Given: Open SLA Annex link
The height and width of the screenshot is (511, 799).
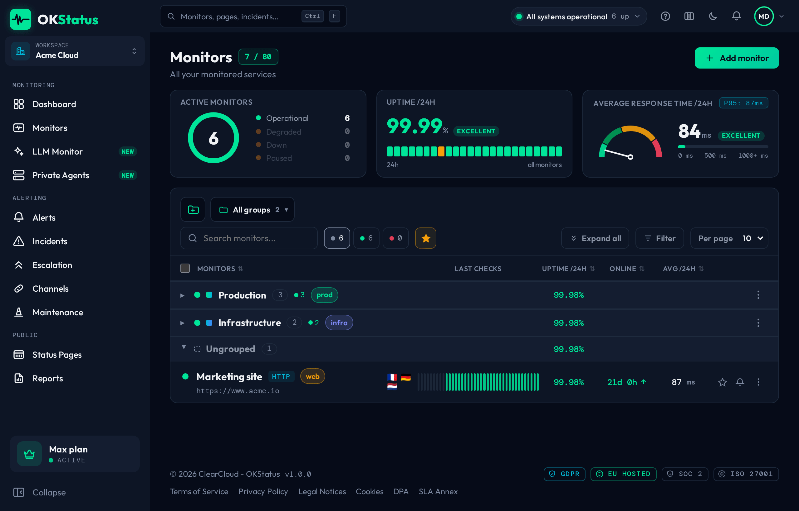Looking at the screenshot, I should 438,491.
